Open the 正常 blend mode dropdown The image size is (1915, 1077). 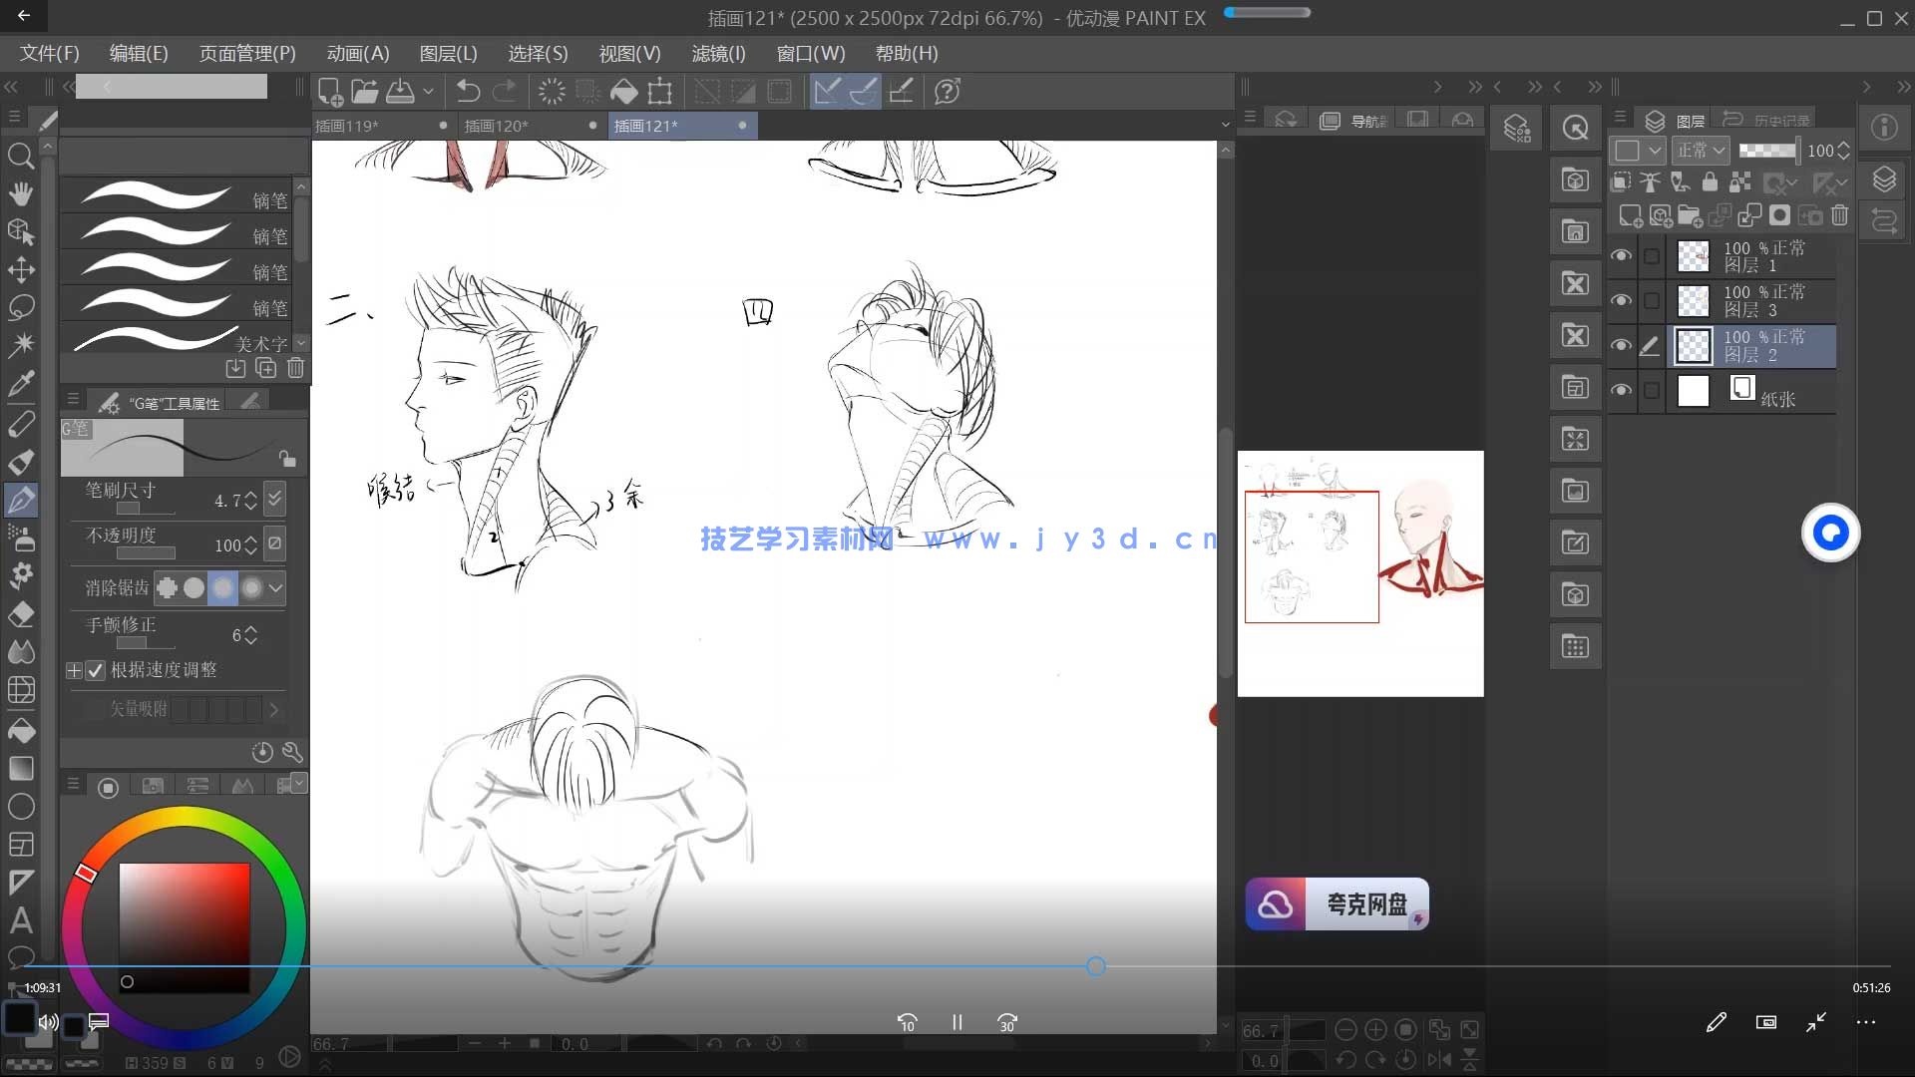pyautogui.click(x=1700, y=150)
